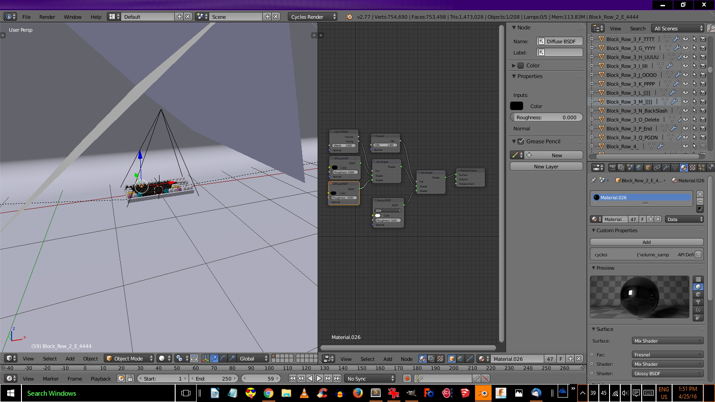Viewport: 715px width, 402px height.
Task: Toggle selectability of Block_Row_3_G_YYYY arrow
Action: click(x=694, y=48)
